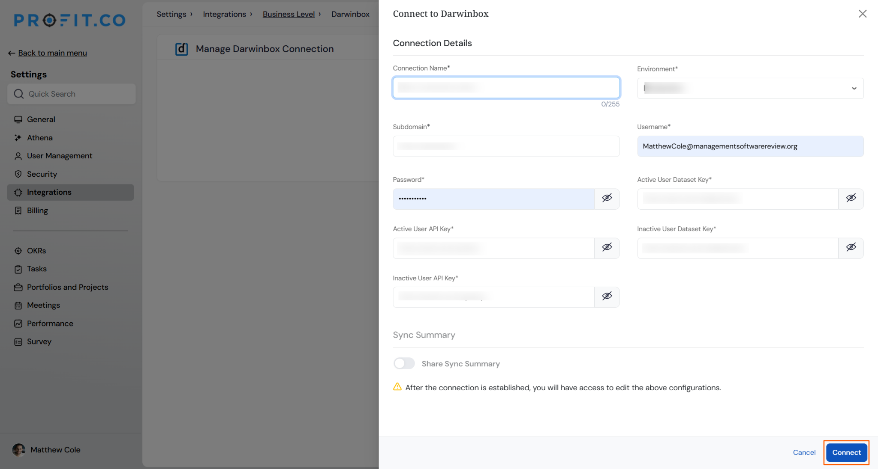Cancel the Darwinbox connection dialog
Image resolution: width=878 pixels, height=469 pixels.
804,452
